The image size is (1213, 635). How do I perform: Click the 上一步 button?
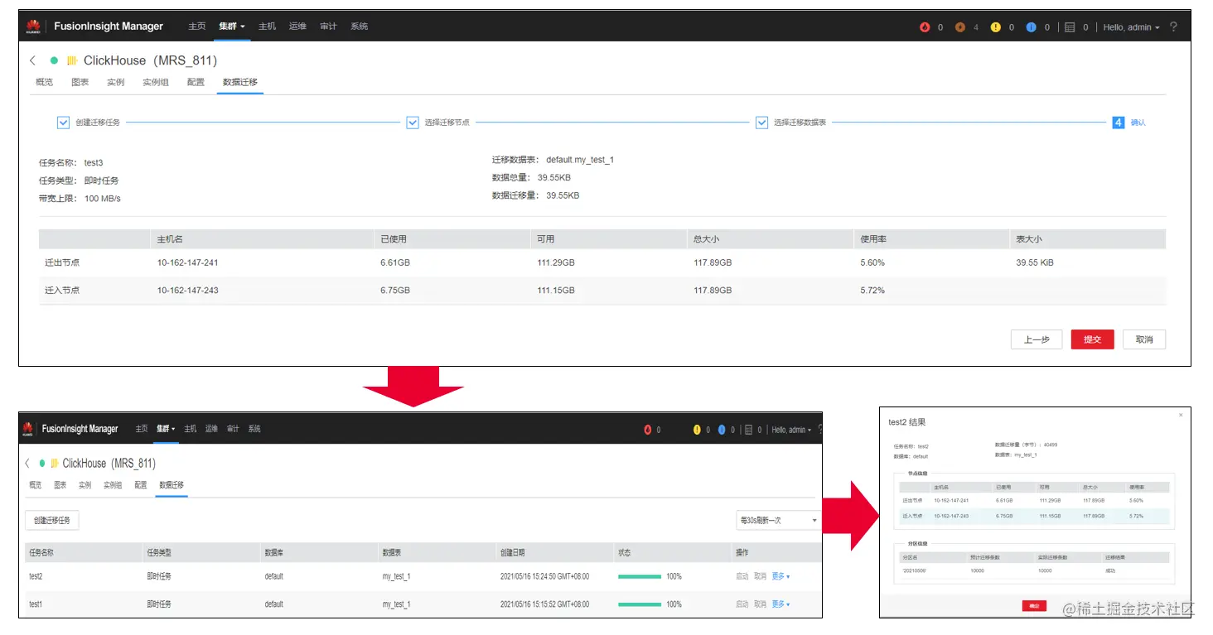point(1037,339)
